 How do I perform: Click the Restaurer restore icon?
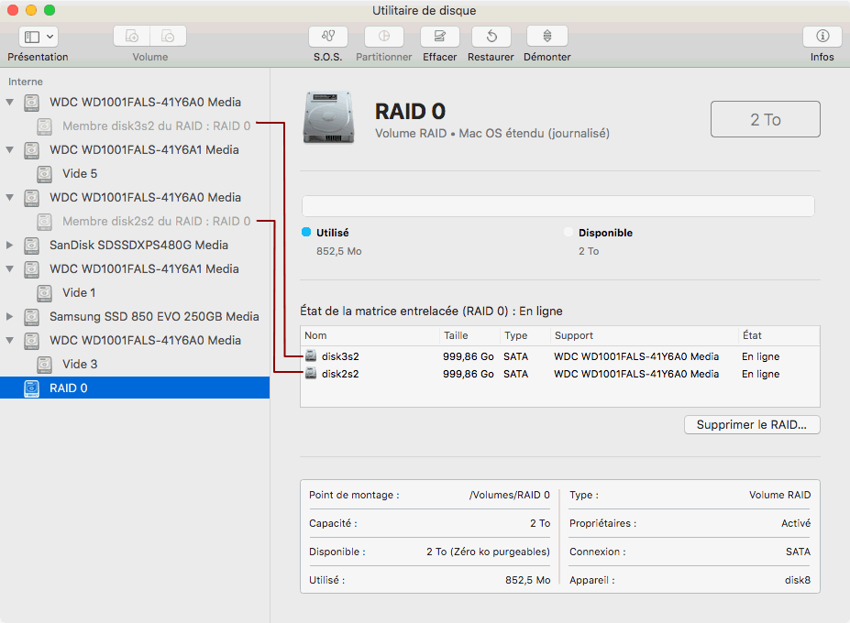[491, 37]
